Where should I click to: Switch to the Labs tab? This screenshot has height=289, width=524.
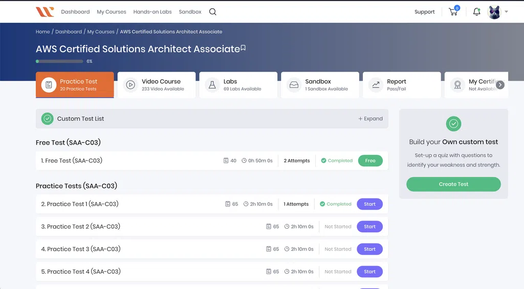click(x=238, y=85)
